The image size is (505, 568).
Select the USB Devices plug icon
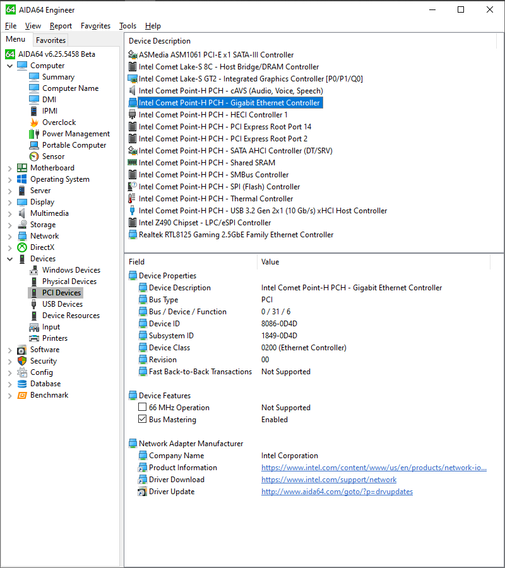tap(34, 304)
